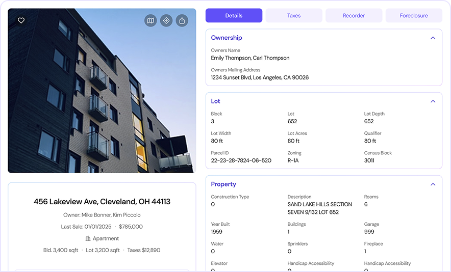Open map view icon on the photo

point(151,20)
